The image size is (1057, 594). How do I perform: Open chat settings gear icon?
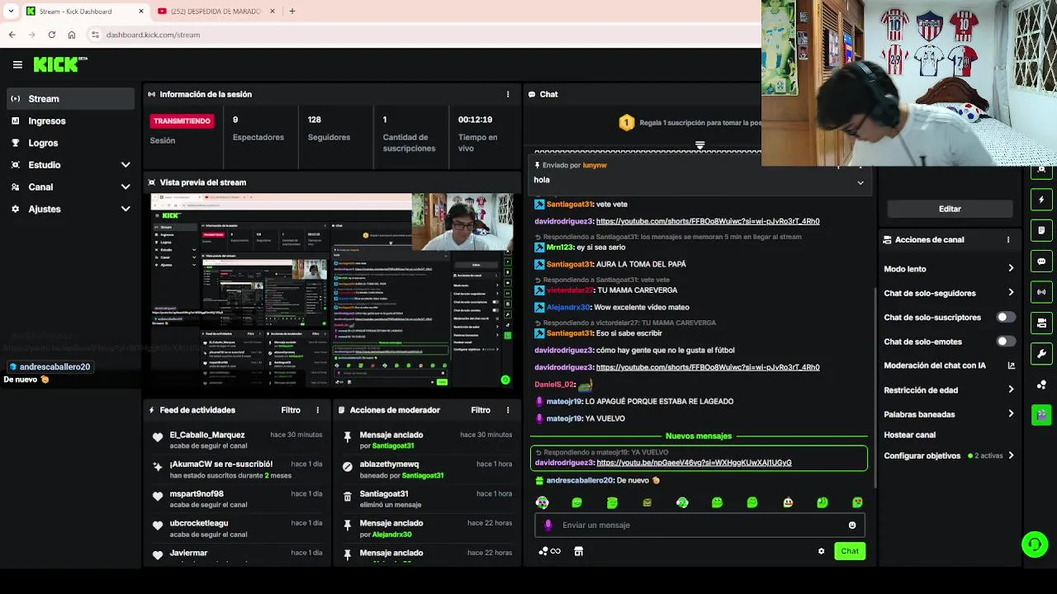click(821, 551)
